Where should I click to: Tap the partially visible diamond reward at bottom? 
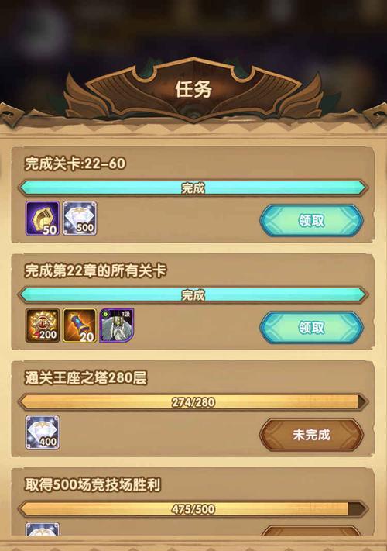point(43,529)
